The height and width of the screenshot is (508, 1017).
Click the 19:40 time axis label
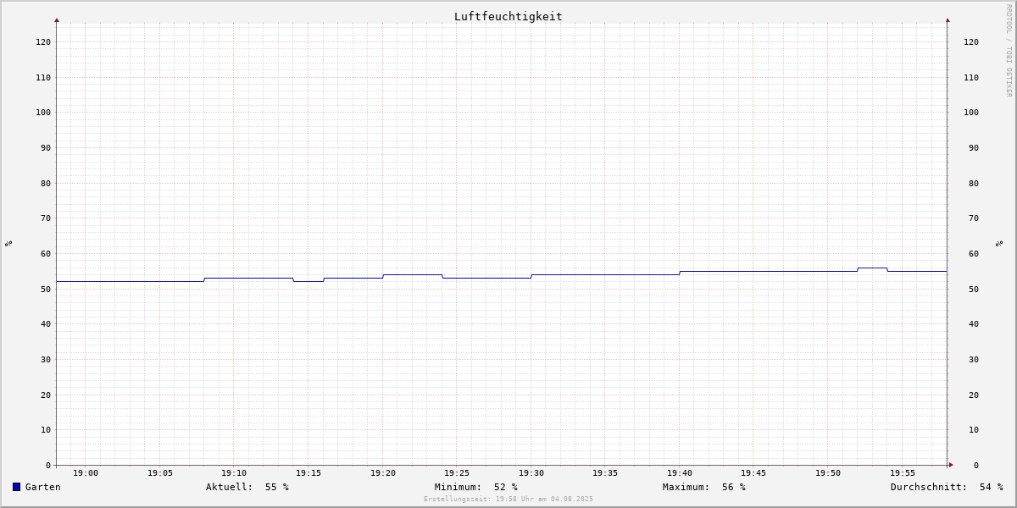click(x=680, y=473)
